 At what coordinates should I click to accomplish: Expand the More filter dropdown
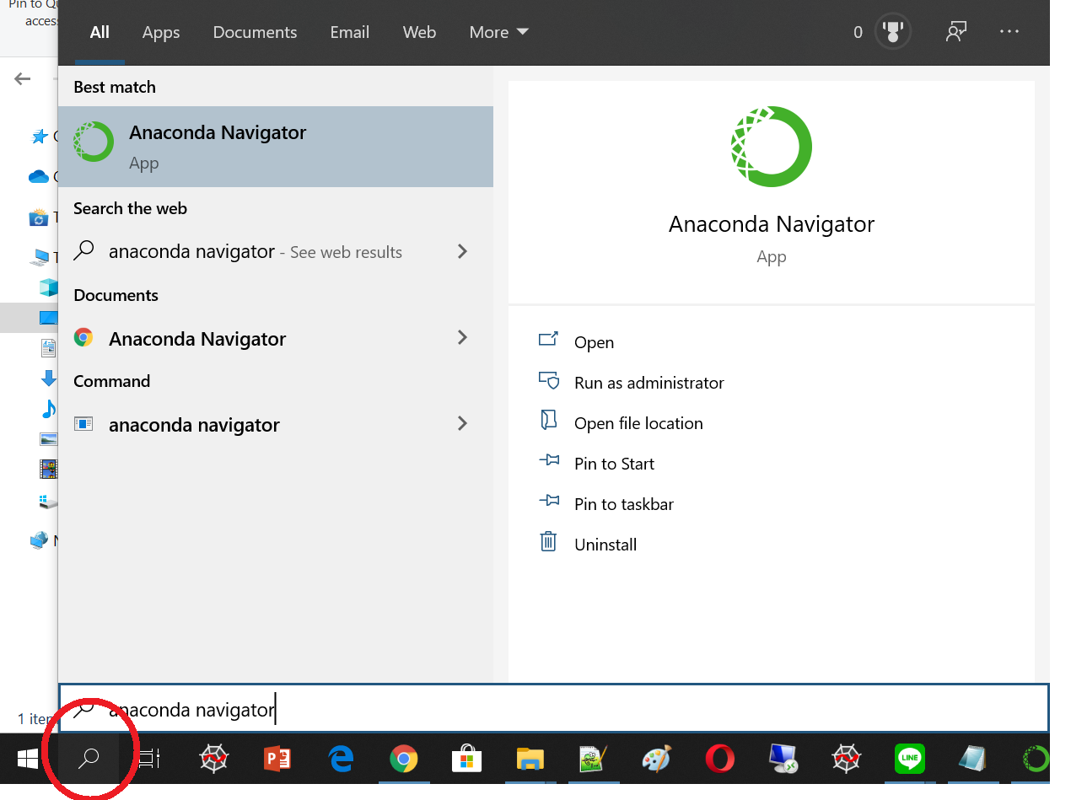click(498, 33)
